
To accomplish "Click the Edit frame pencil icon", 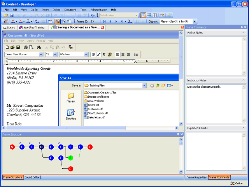I will coord(50,21).
